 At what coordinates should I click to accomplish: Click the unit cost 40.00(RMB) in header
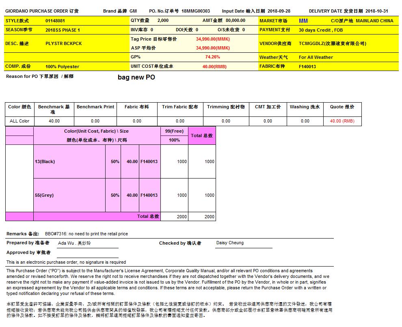coord(214,67)
